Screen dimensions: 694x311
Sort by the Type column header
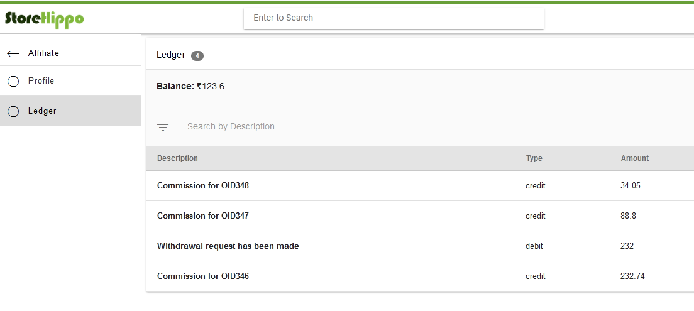(x=534, y=158)
